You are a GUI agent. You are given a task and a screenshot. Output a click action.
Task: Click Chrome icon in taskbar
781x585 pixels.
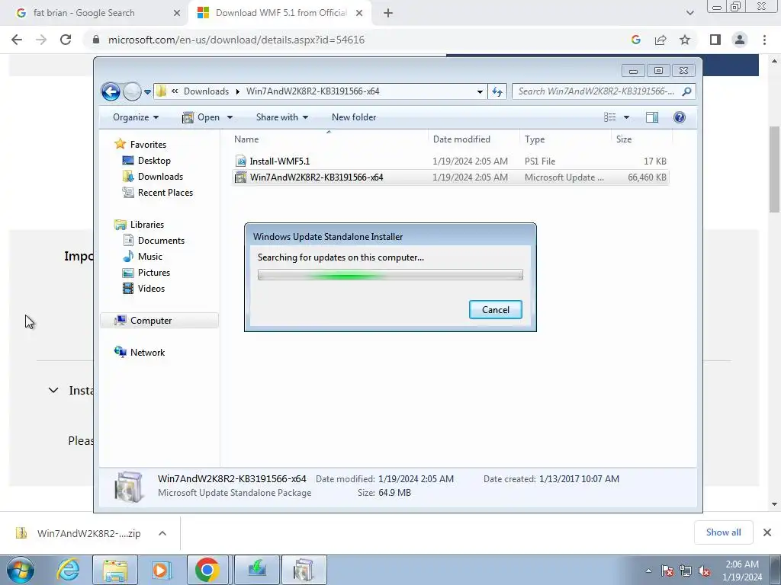pyautogui.click(x=207, y=570)
